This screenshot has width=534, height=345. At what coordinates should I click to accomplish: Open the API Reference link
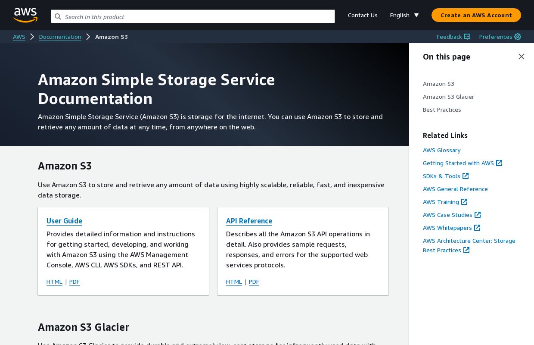(249, 221)
